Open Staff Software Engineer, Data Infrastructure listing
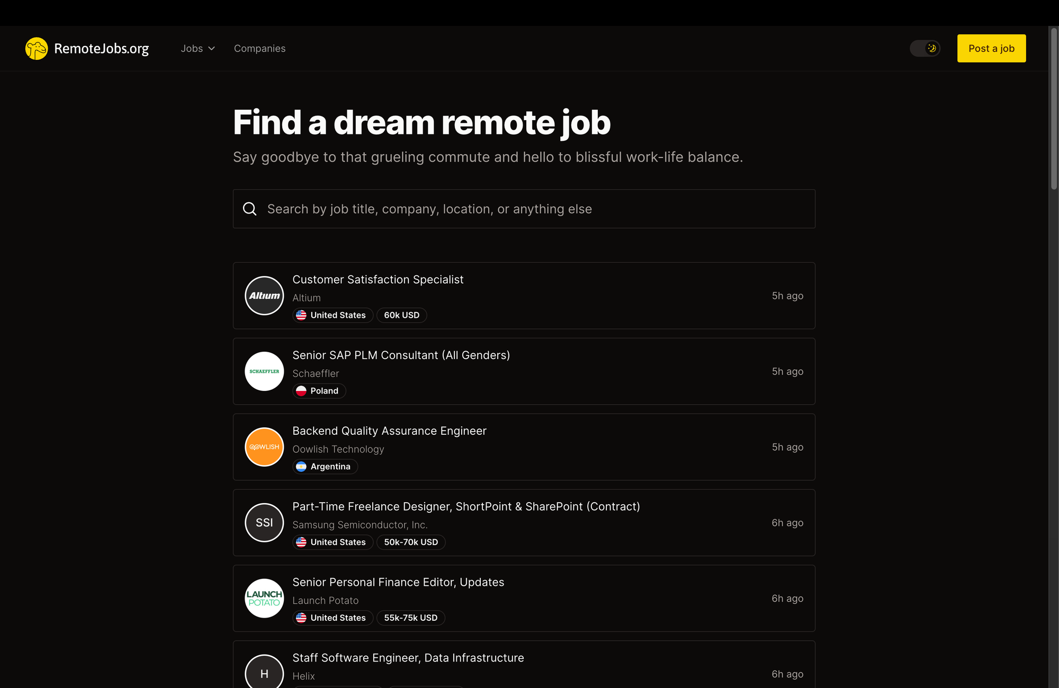The image size is (1059, 688). 408,658
